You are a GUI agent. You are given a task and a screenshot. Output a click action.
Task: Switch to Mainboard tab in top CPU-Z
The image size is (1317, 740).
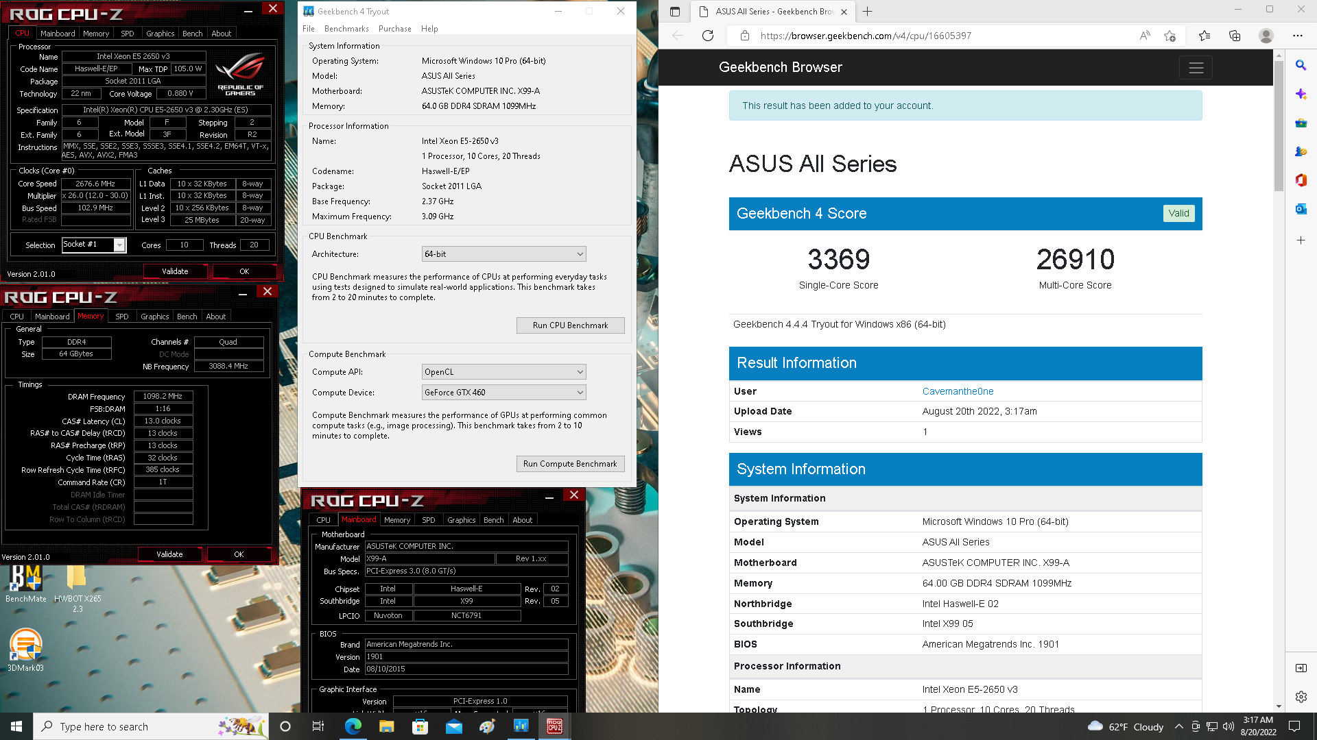coord(58,34)
